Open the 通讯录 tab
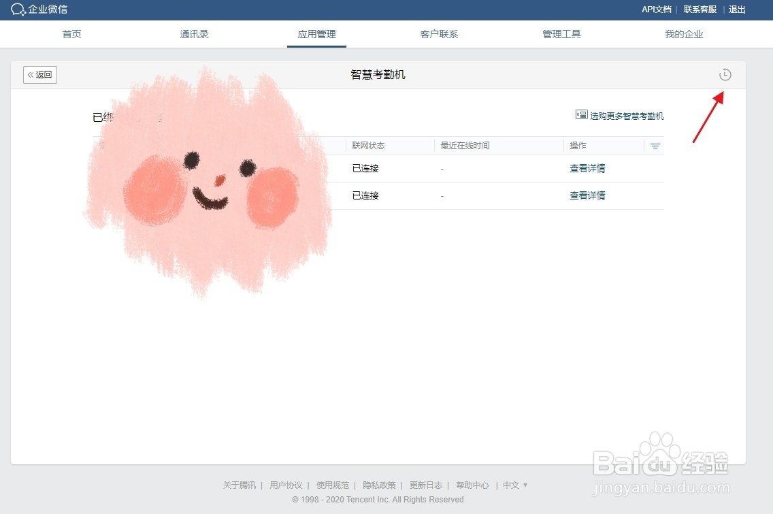Screen dimensions: 773x514 [x=194, y=33]
